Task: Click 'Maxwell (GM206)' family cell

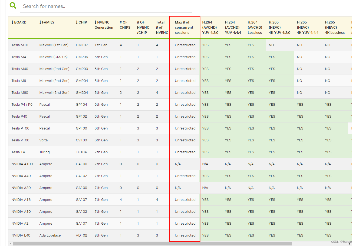Action: coord(53,57)
